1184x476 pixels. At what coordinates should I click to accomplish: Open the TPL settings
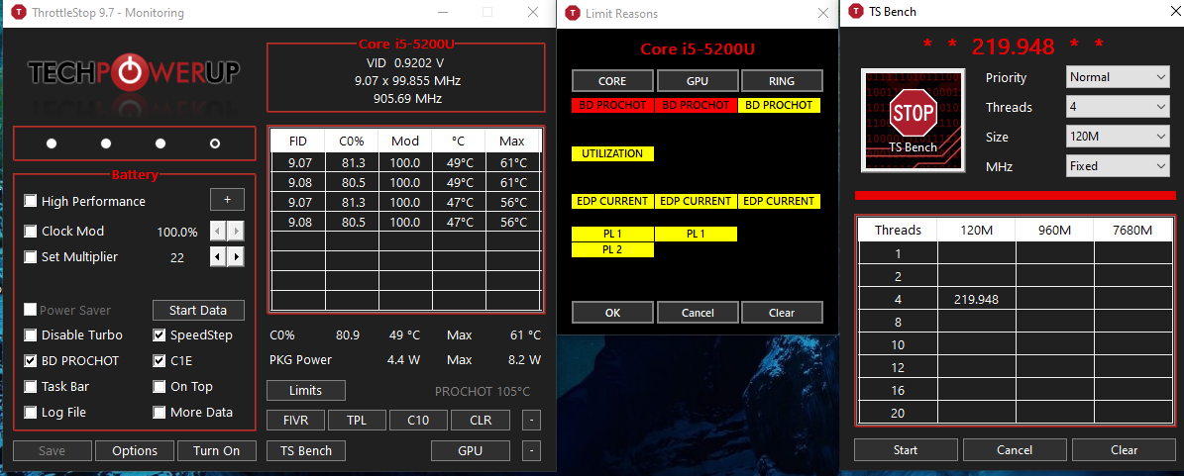point(358,421)
